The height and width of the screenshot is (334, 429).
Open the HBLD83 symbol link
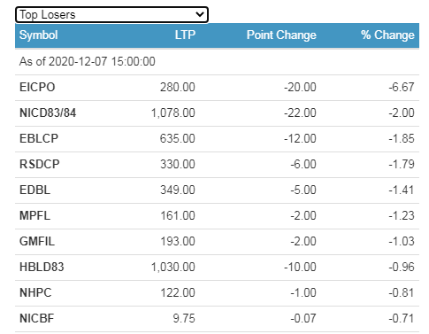(x=42, y=267)
